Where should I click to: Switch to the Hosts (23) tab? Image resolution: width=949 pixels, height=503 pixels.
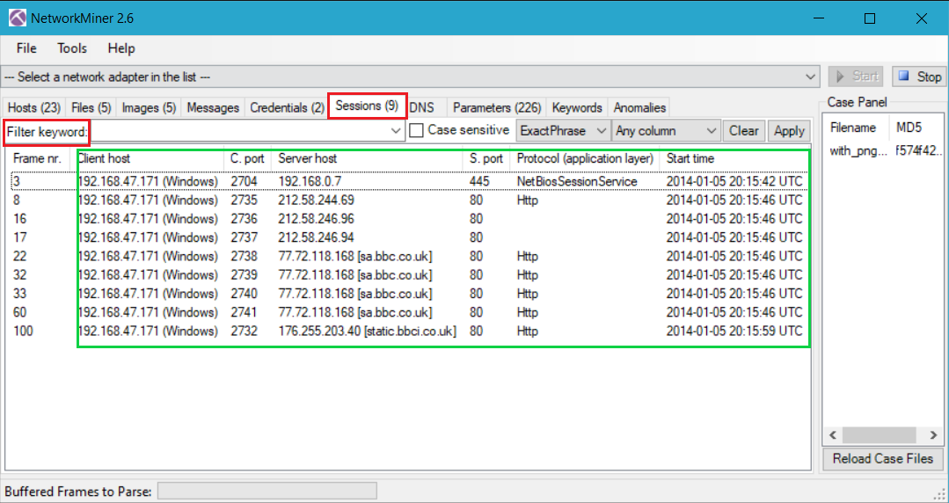click(x=33, y=107)
